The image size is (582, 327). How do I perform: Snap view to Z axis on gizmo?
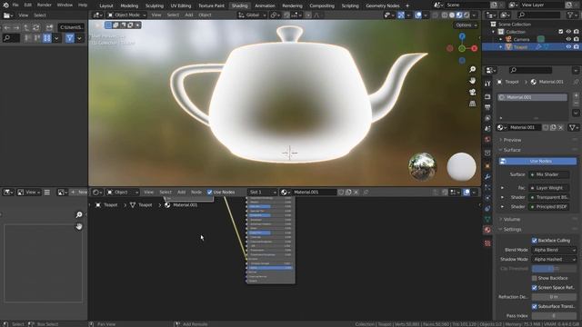click(x=462, y=36)
